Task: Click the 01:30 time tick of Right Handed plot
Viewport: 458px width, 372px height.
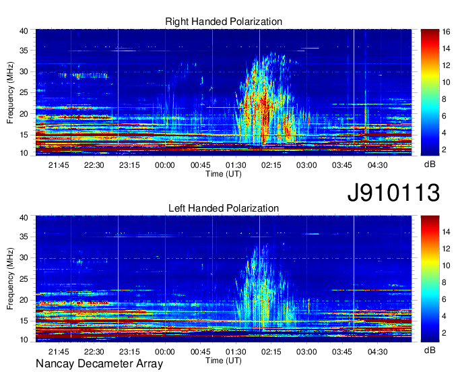Action: [x=236, y=165]
